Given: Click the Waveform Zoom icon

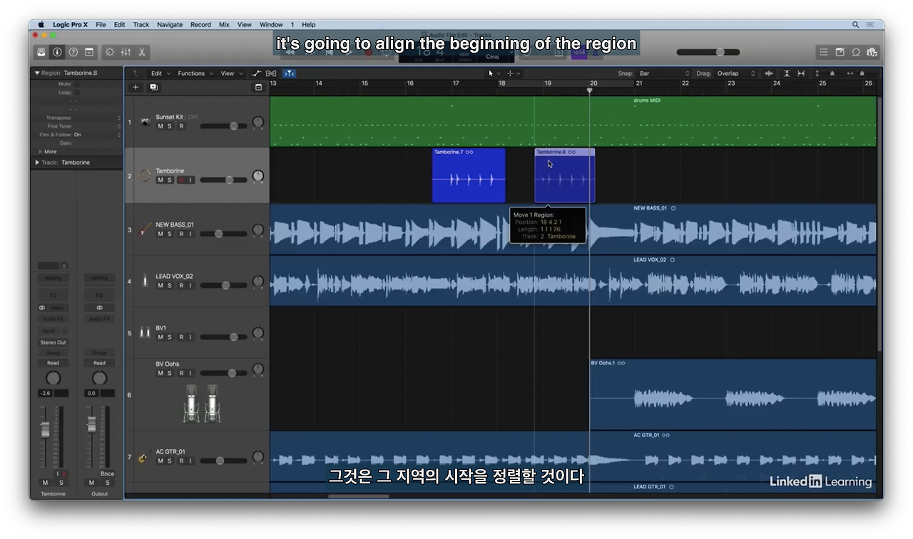Looking at the screenshot, I should [769, 73].
